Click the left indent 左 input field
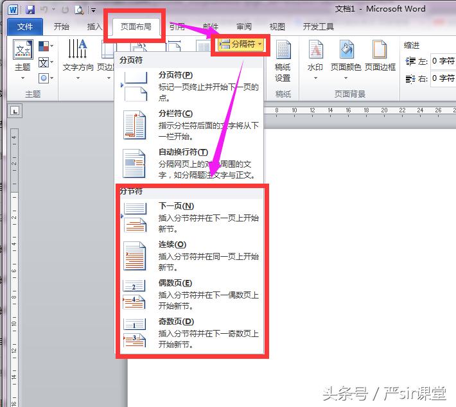This screenshot has width=456, height=407. [x=443, y=61]
